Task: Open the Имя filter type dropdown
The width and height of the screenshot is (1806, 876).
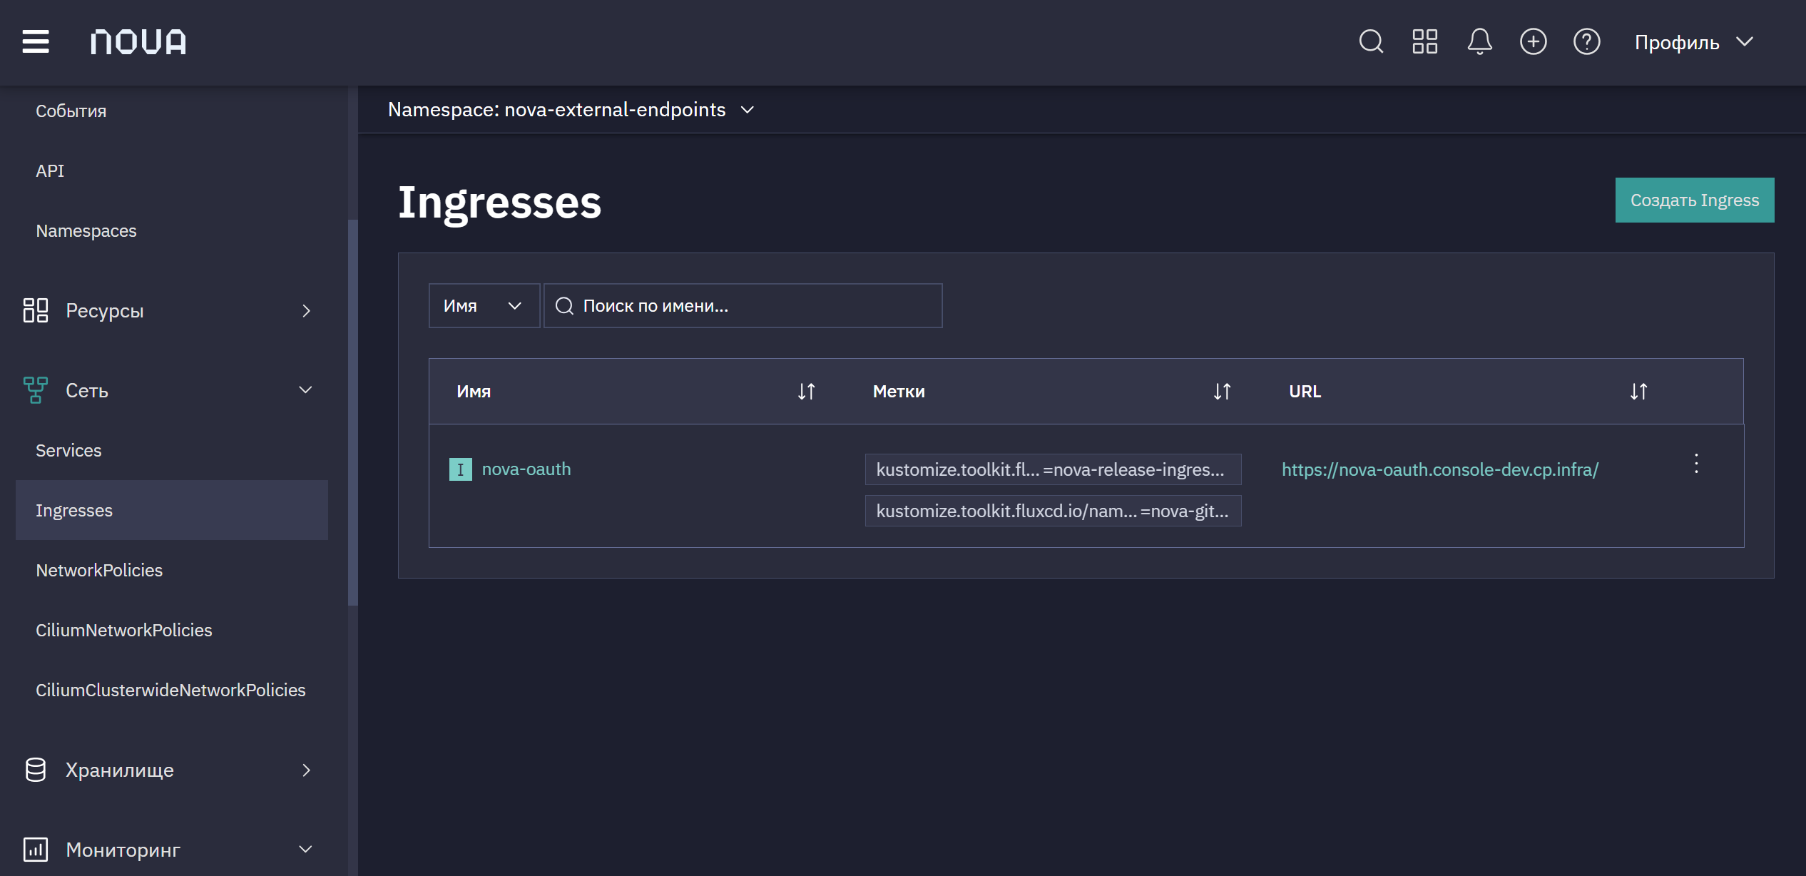Action: 484,306
